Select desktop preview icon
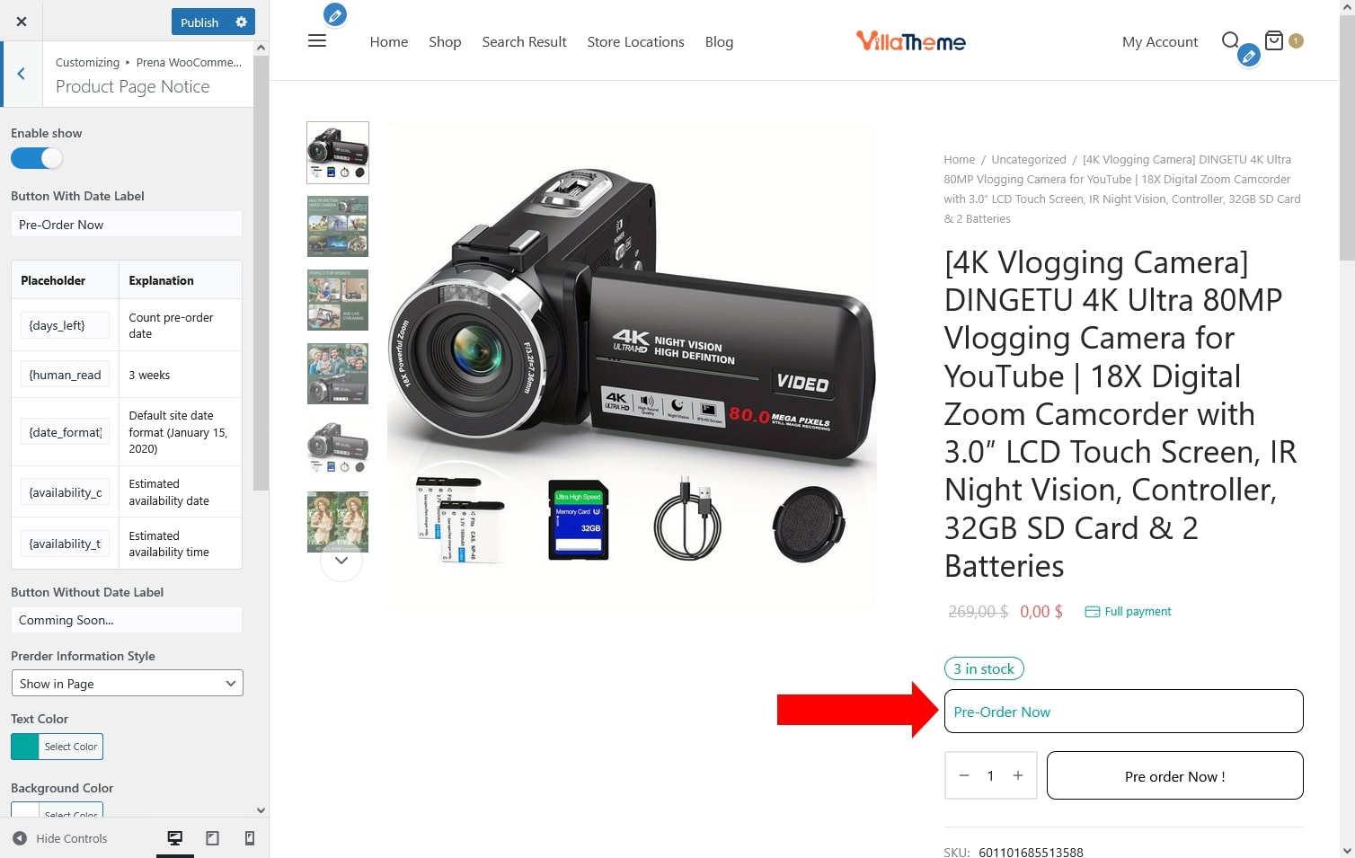 click(175, 838)
